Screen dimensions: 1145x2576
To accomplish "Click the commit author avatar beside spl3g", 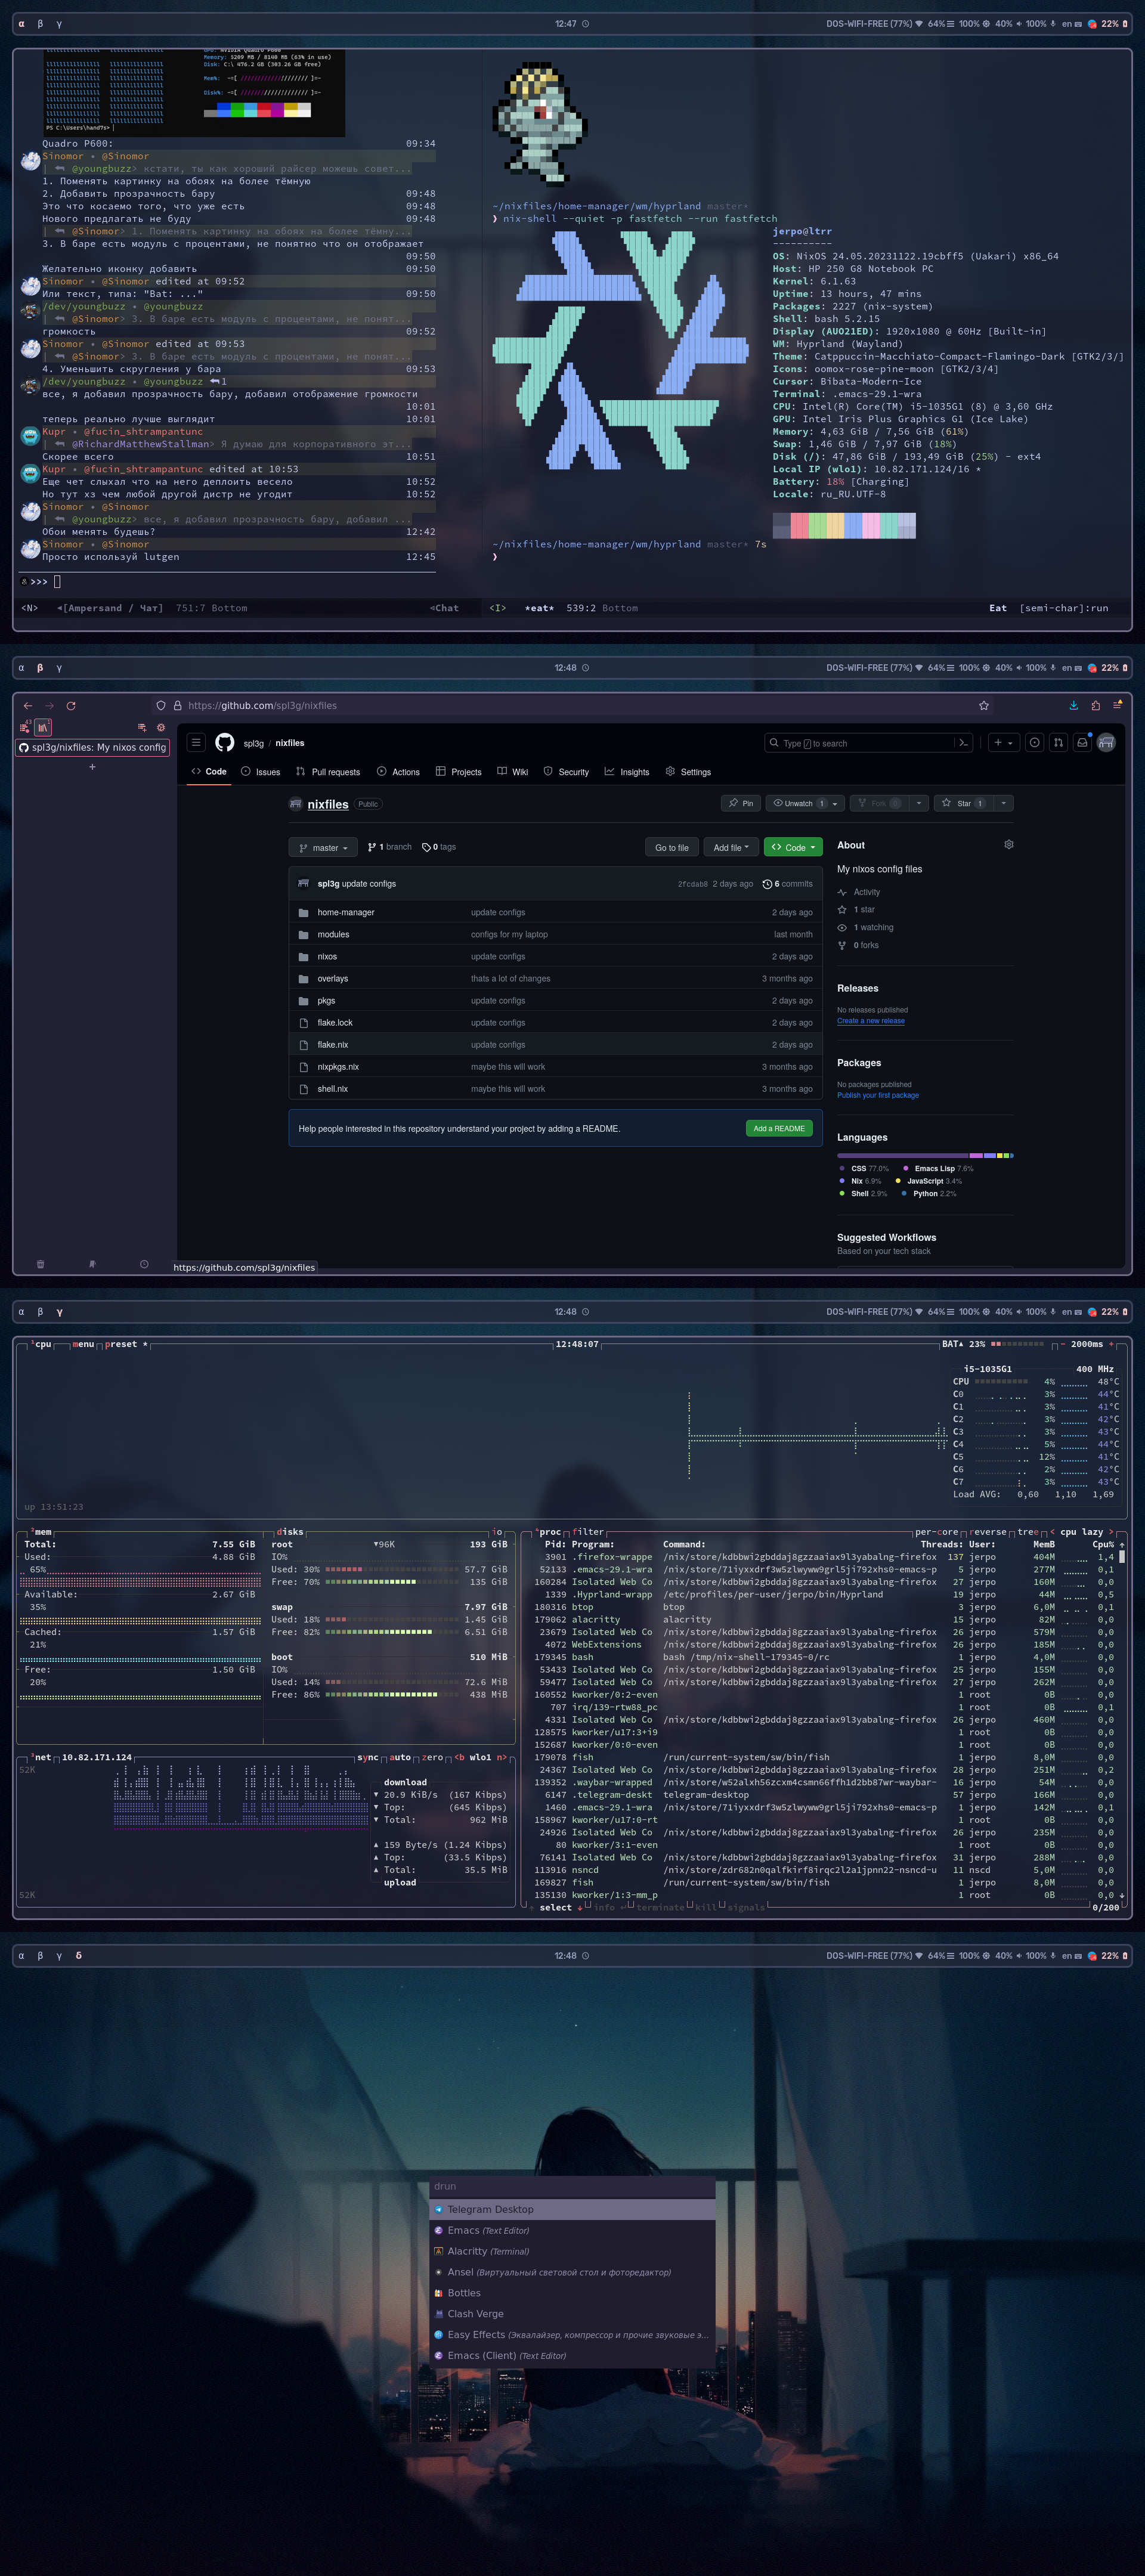I will click(304, 884).
